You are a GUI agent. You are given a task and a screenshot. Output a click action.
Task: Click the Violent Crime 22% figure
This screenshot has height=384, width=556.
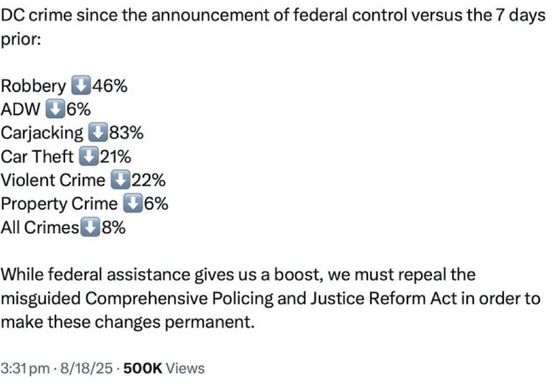[148, 180]
